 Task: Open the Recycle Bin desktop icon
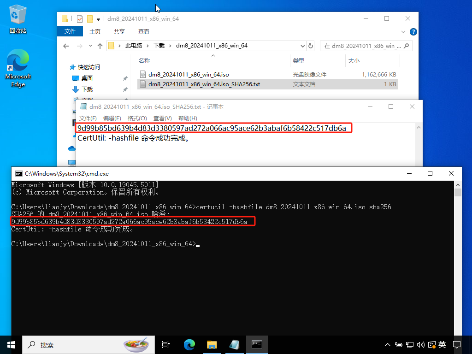point(18,19)
